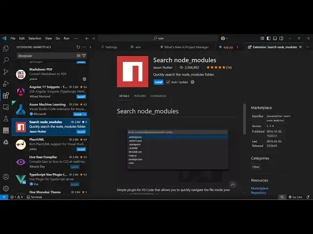Toggle the Auto Update checkbox
Image resolution: width=313 pixels, height=234 pixels.
168,82
